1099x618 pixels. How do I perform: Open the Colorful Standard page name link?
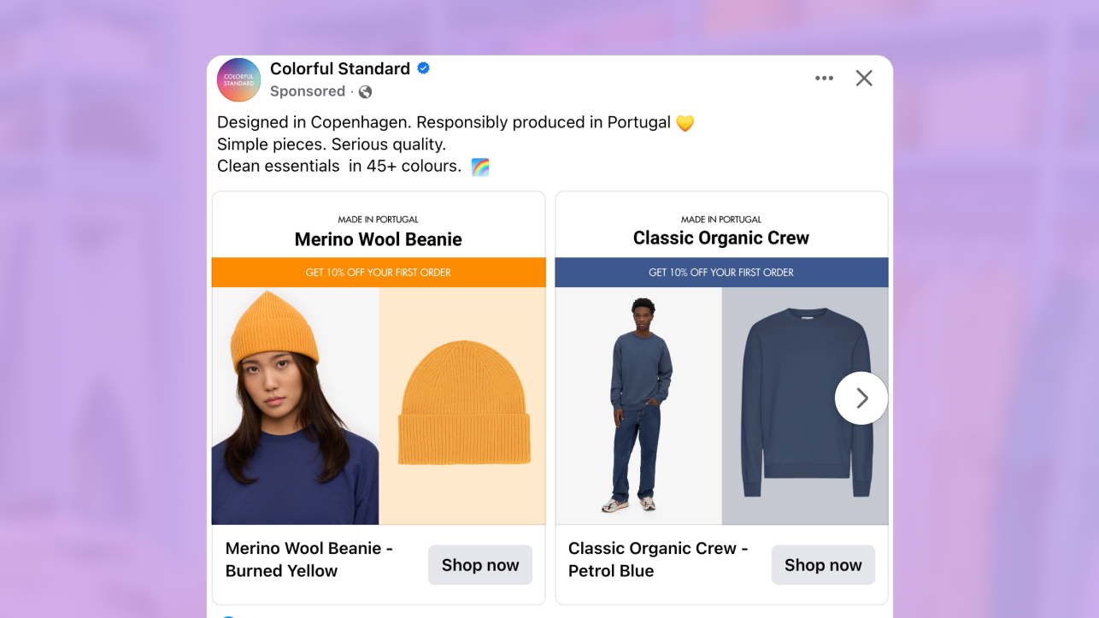tap(340, 68)
